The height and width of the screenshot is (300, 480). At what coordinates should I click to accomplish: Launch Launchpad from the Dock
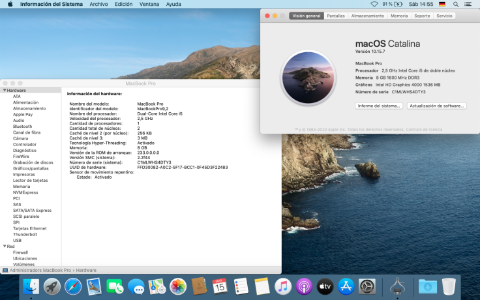tap(52, 286)
